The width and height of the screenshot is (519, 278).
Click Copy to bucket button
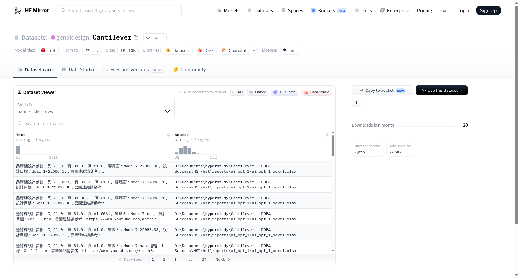click(x=382, y=90)
